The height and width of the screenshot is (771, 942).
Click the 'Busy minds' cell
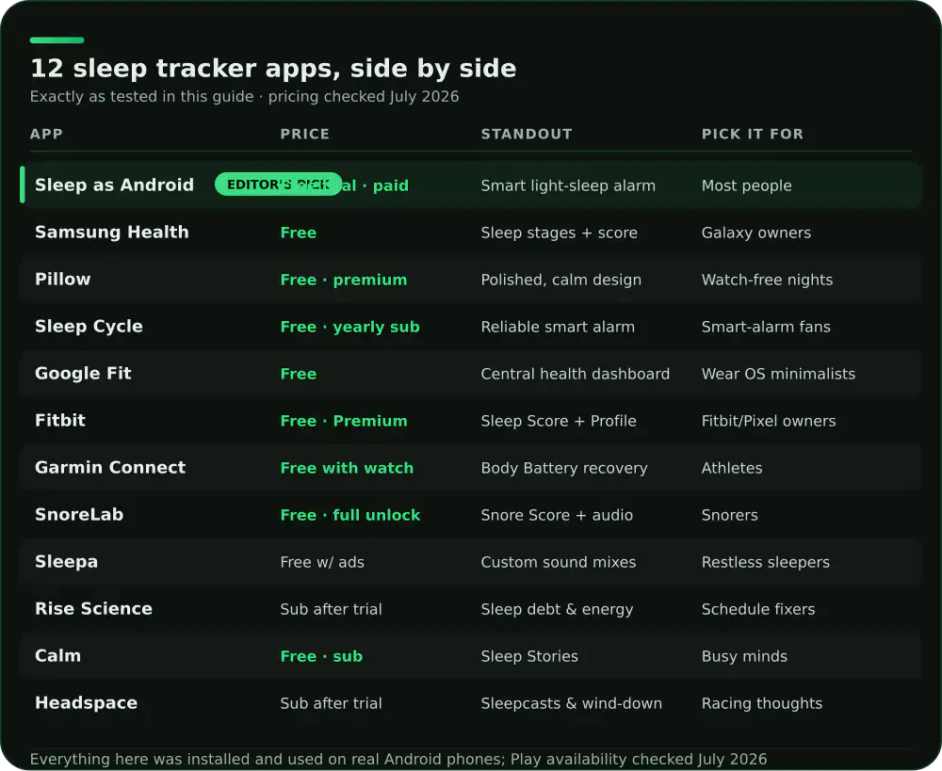point(744,656)
